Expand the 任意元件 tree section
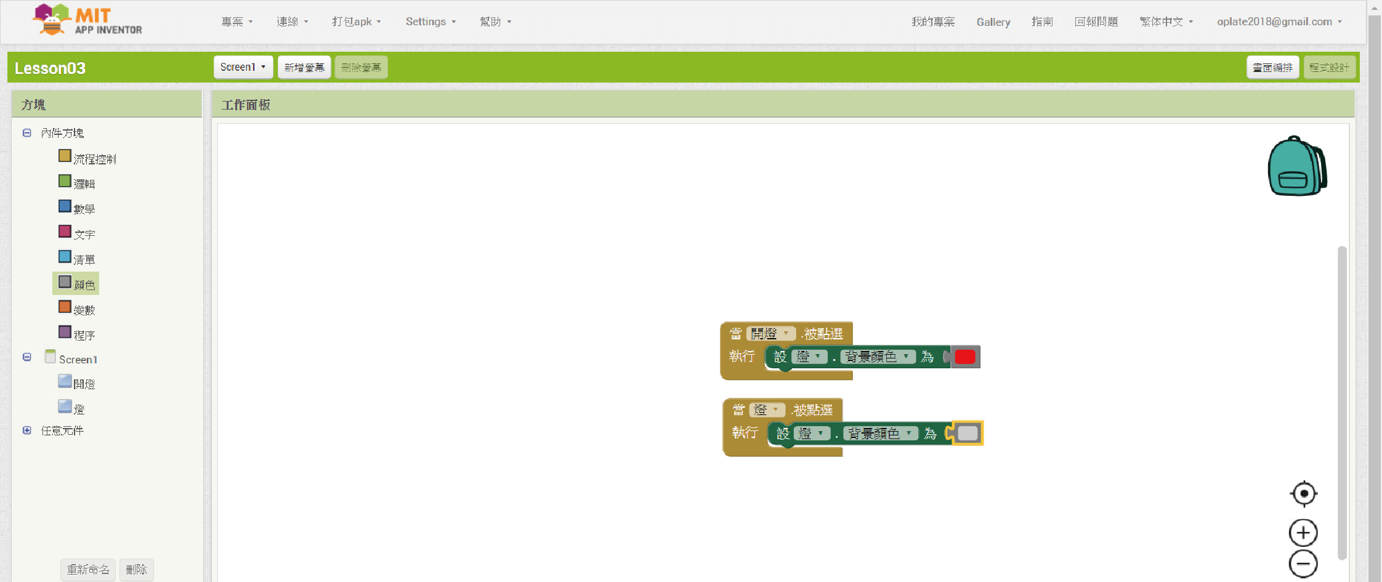Viewport: 1382px width, 582px height. tap(27, 430)
